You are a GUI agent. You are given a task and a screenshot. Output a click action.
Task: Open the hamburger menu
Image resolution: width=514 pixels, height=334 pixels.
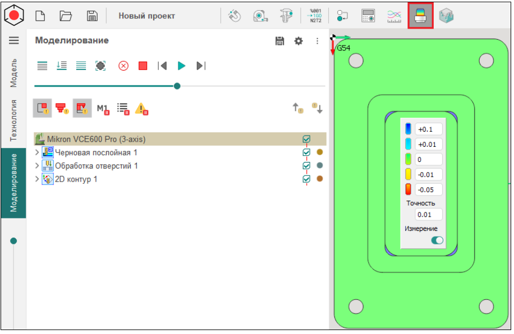pyautogui.click(x=13, y=40)
